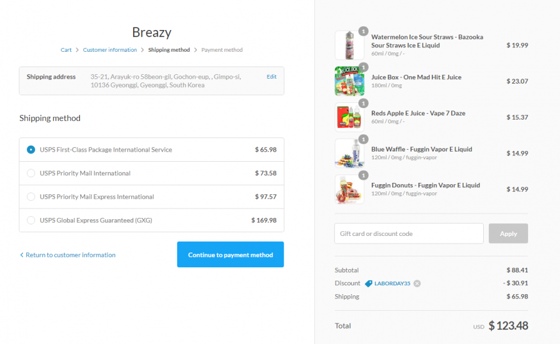560x344 pixels.
Task: Open Juice Box product thumbnail
Action: coord(349,81)
